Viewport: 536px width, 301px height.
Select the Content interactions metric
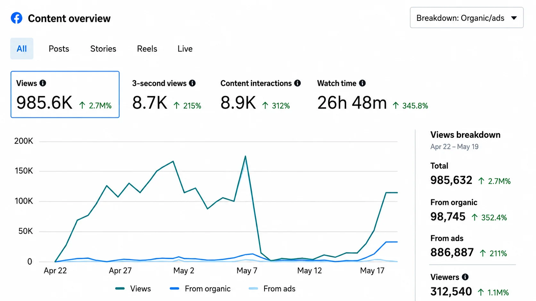(260, 95)
